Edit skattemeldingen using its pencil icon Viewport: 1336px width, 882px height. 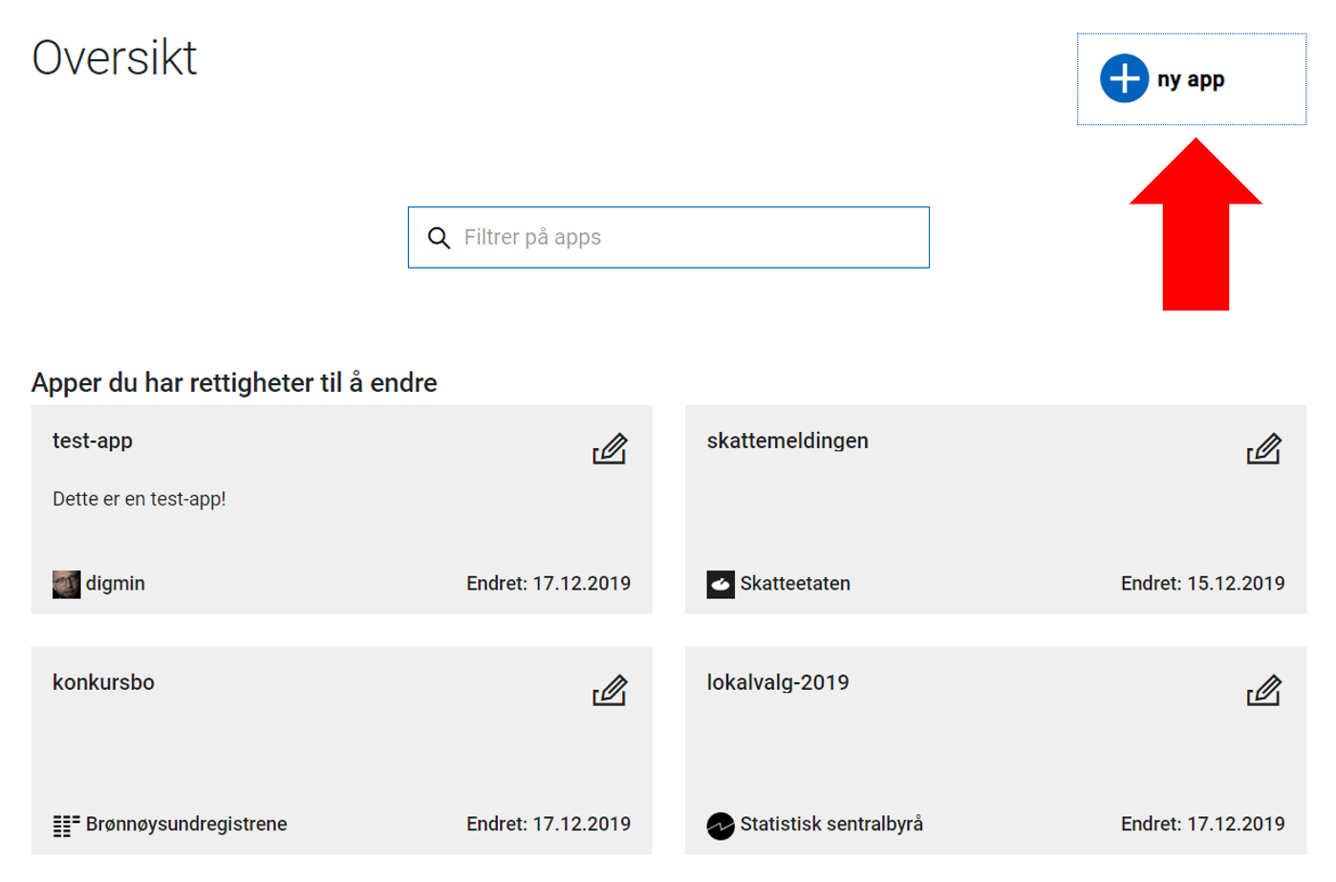(1264, 448)
